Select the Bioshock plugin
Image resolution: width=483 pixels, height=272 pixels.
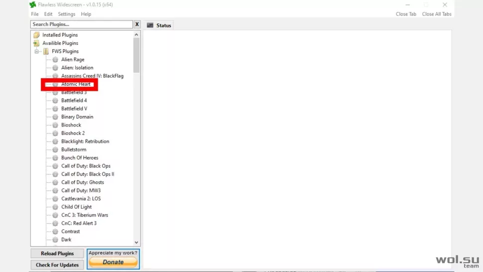tap(71, 125)
